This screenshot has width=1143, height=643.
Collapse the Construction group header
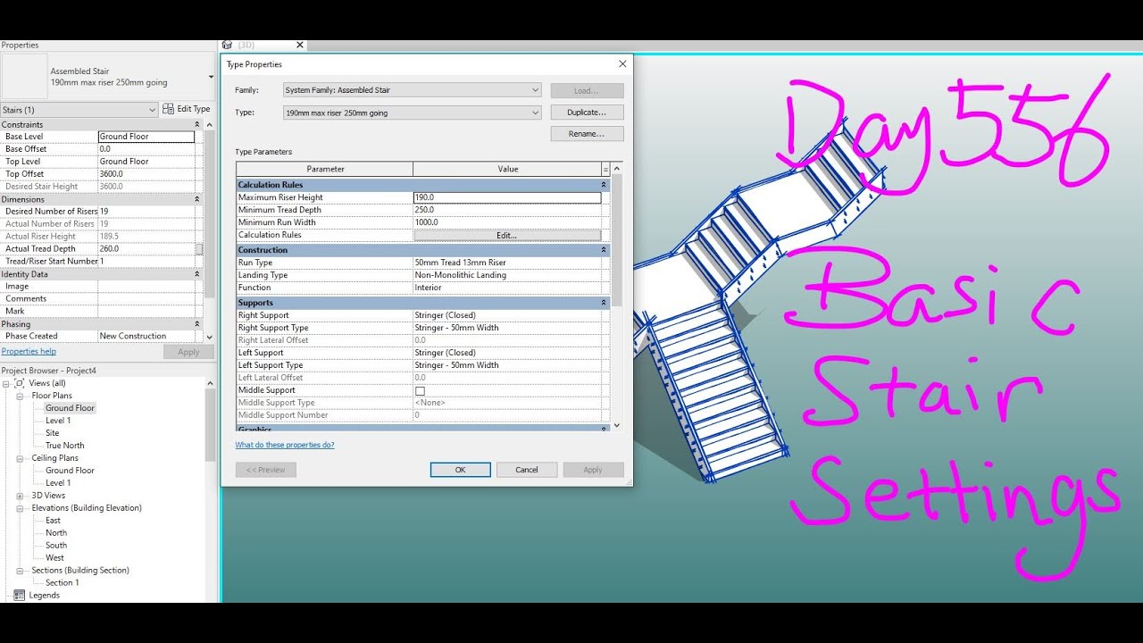click(x=604, y=250)
